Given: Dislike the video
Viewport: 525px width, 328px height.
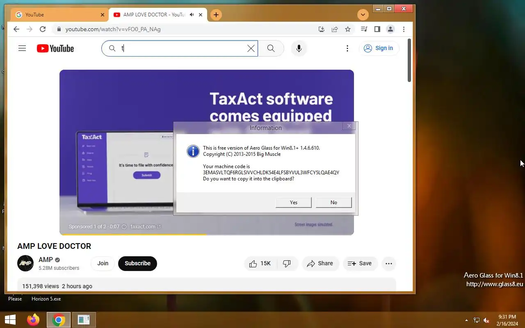Looking at the screenshot, I should 287,264.
